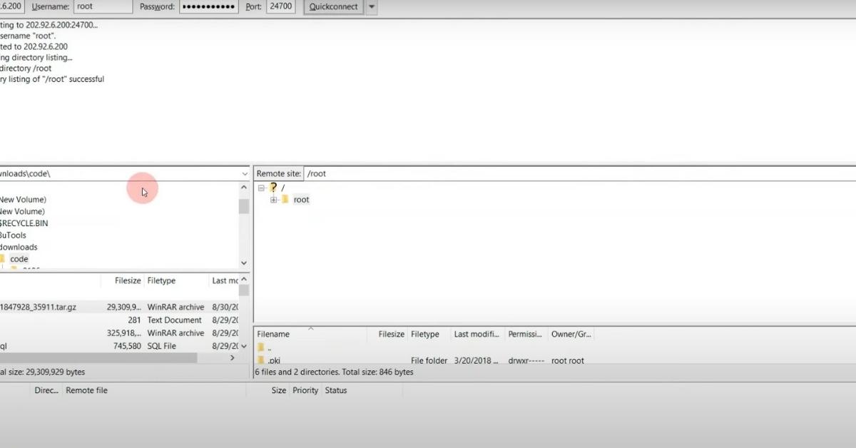This screenshot has height=448, width=856.
Task: Click the queue Remote file column header
Action: (x=87, y=390)
